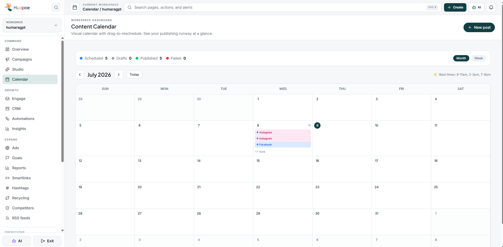
Task: Select July 22 in the calendar
Action: pos(283,195)
